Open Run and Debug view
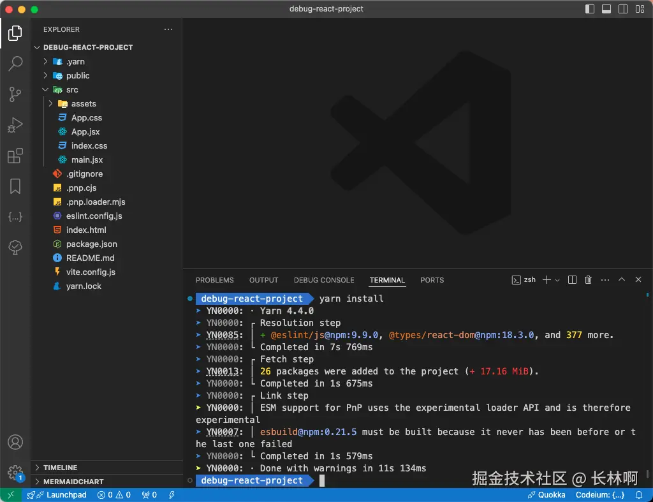 pyautogui.click(x=15, y=125)
